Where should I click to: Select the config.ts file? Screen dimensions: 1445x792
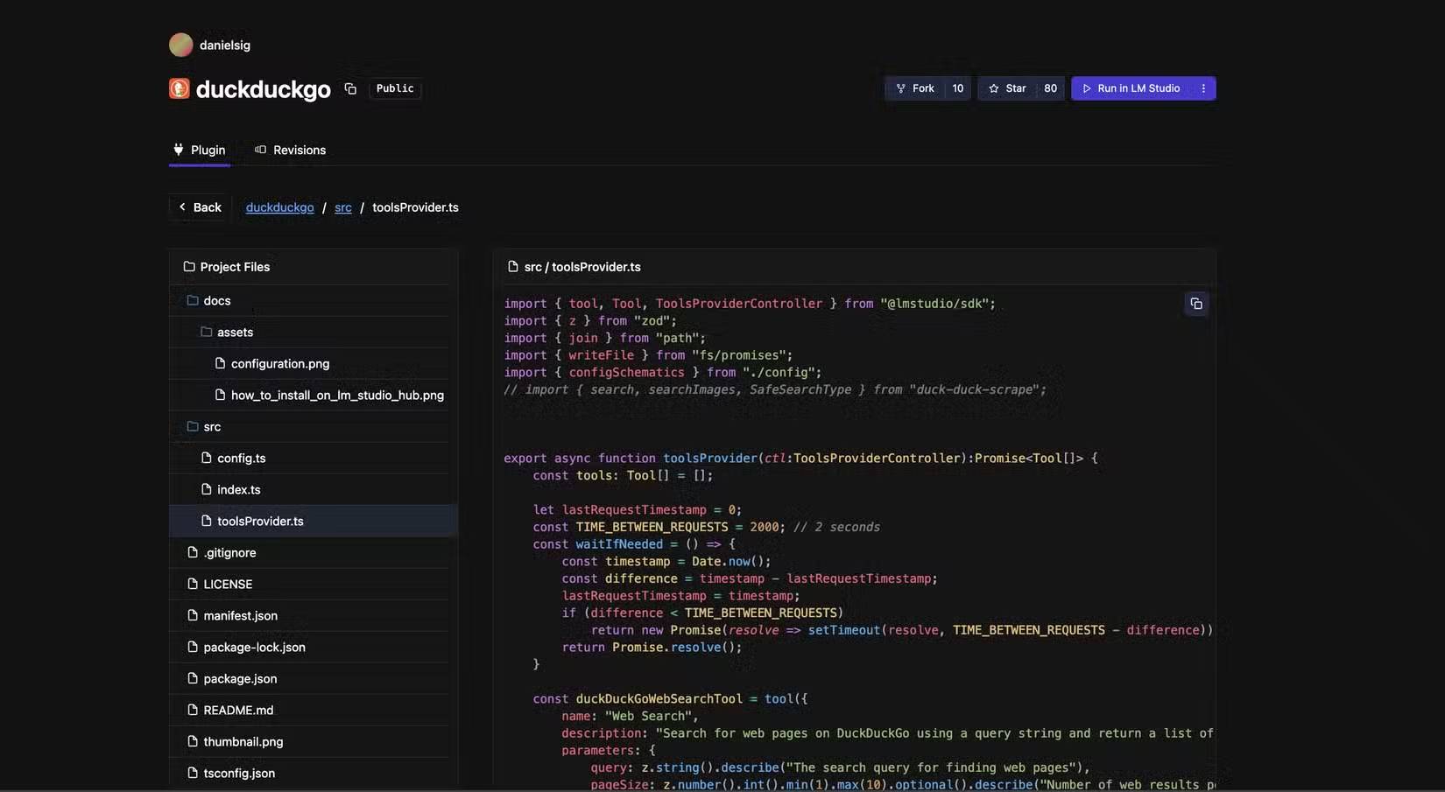241,457
